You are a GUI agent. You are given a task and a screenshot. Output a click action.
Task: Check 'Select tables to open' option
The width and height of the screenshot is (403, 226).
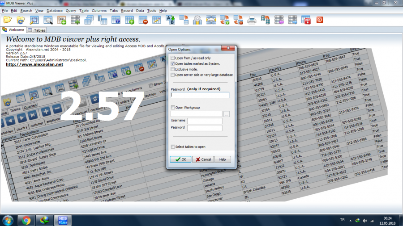click(x=173, y=146)
